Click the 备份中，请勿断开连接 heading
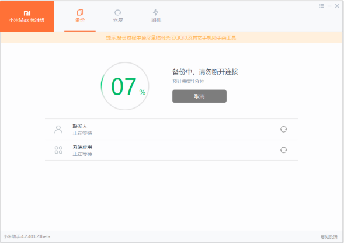 click(x=206, y=72)
